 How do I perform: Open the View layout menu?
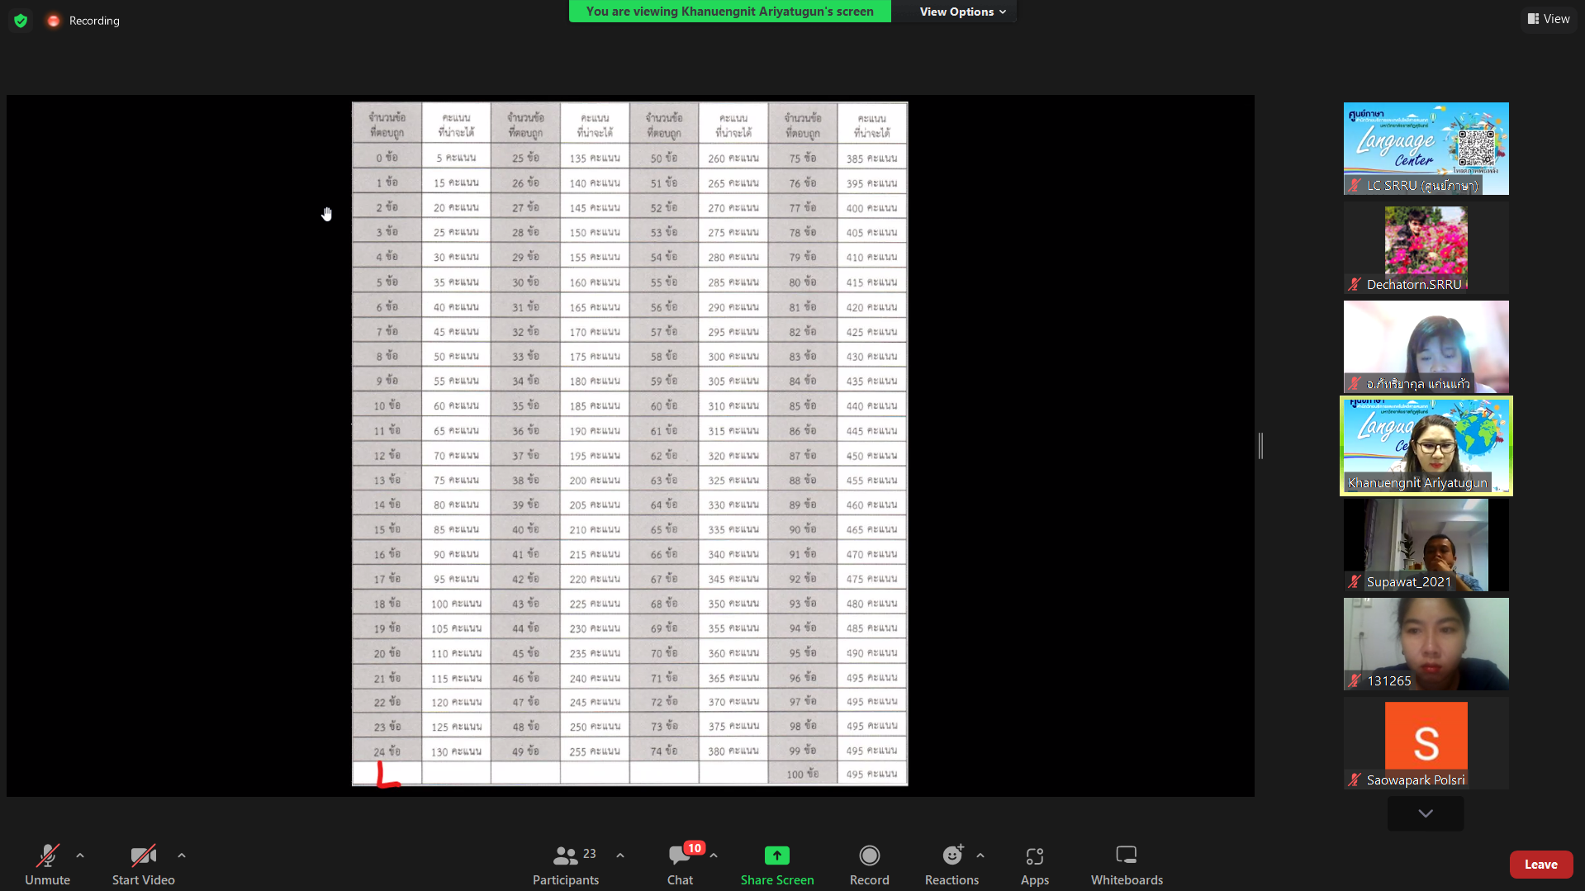click(x=1549, y=19)
